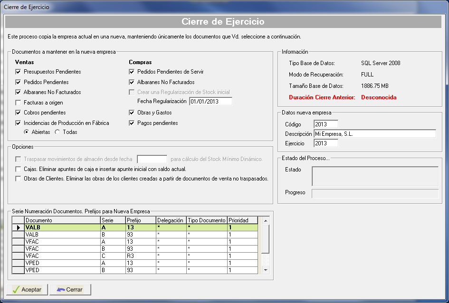Select the Todas radio button
The image size is (449, 303).
[57, 132]
